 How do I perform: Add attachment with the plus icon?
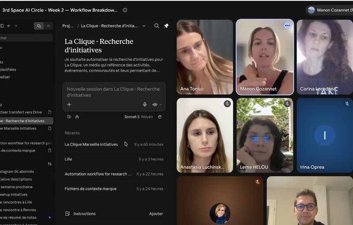pos(69,104)
